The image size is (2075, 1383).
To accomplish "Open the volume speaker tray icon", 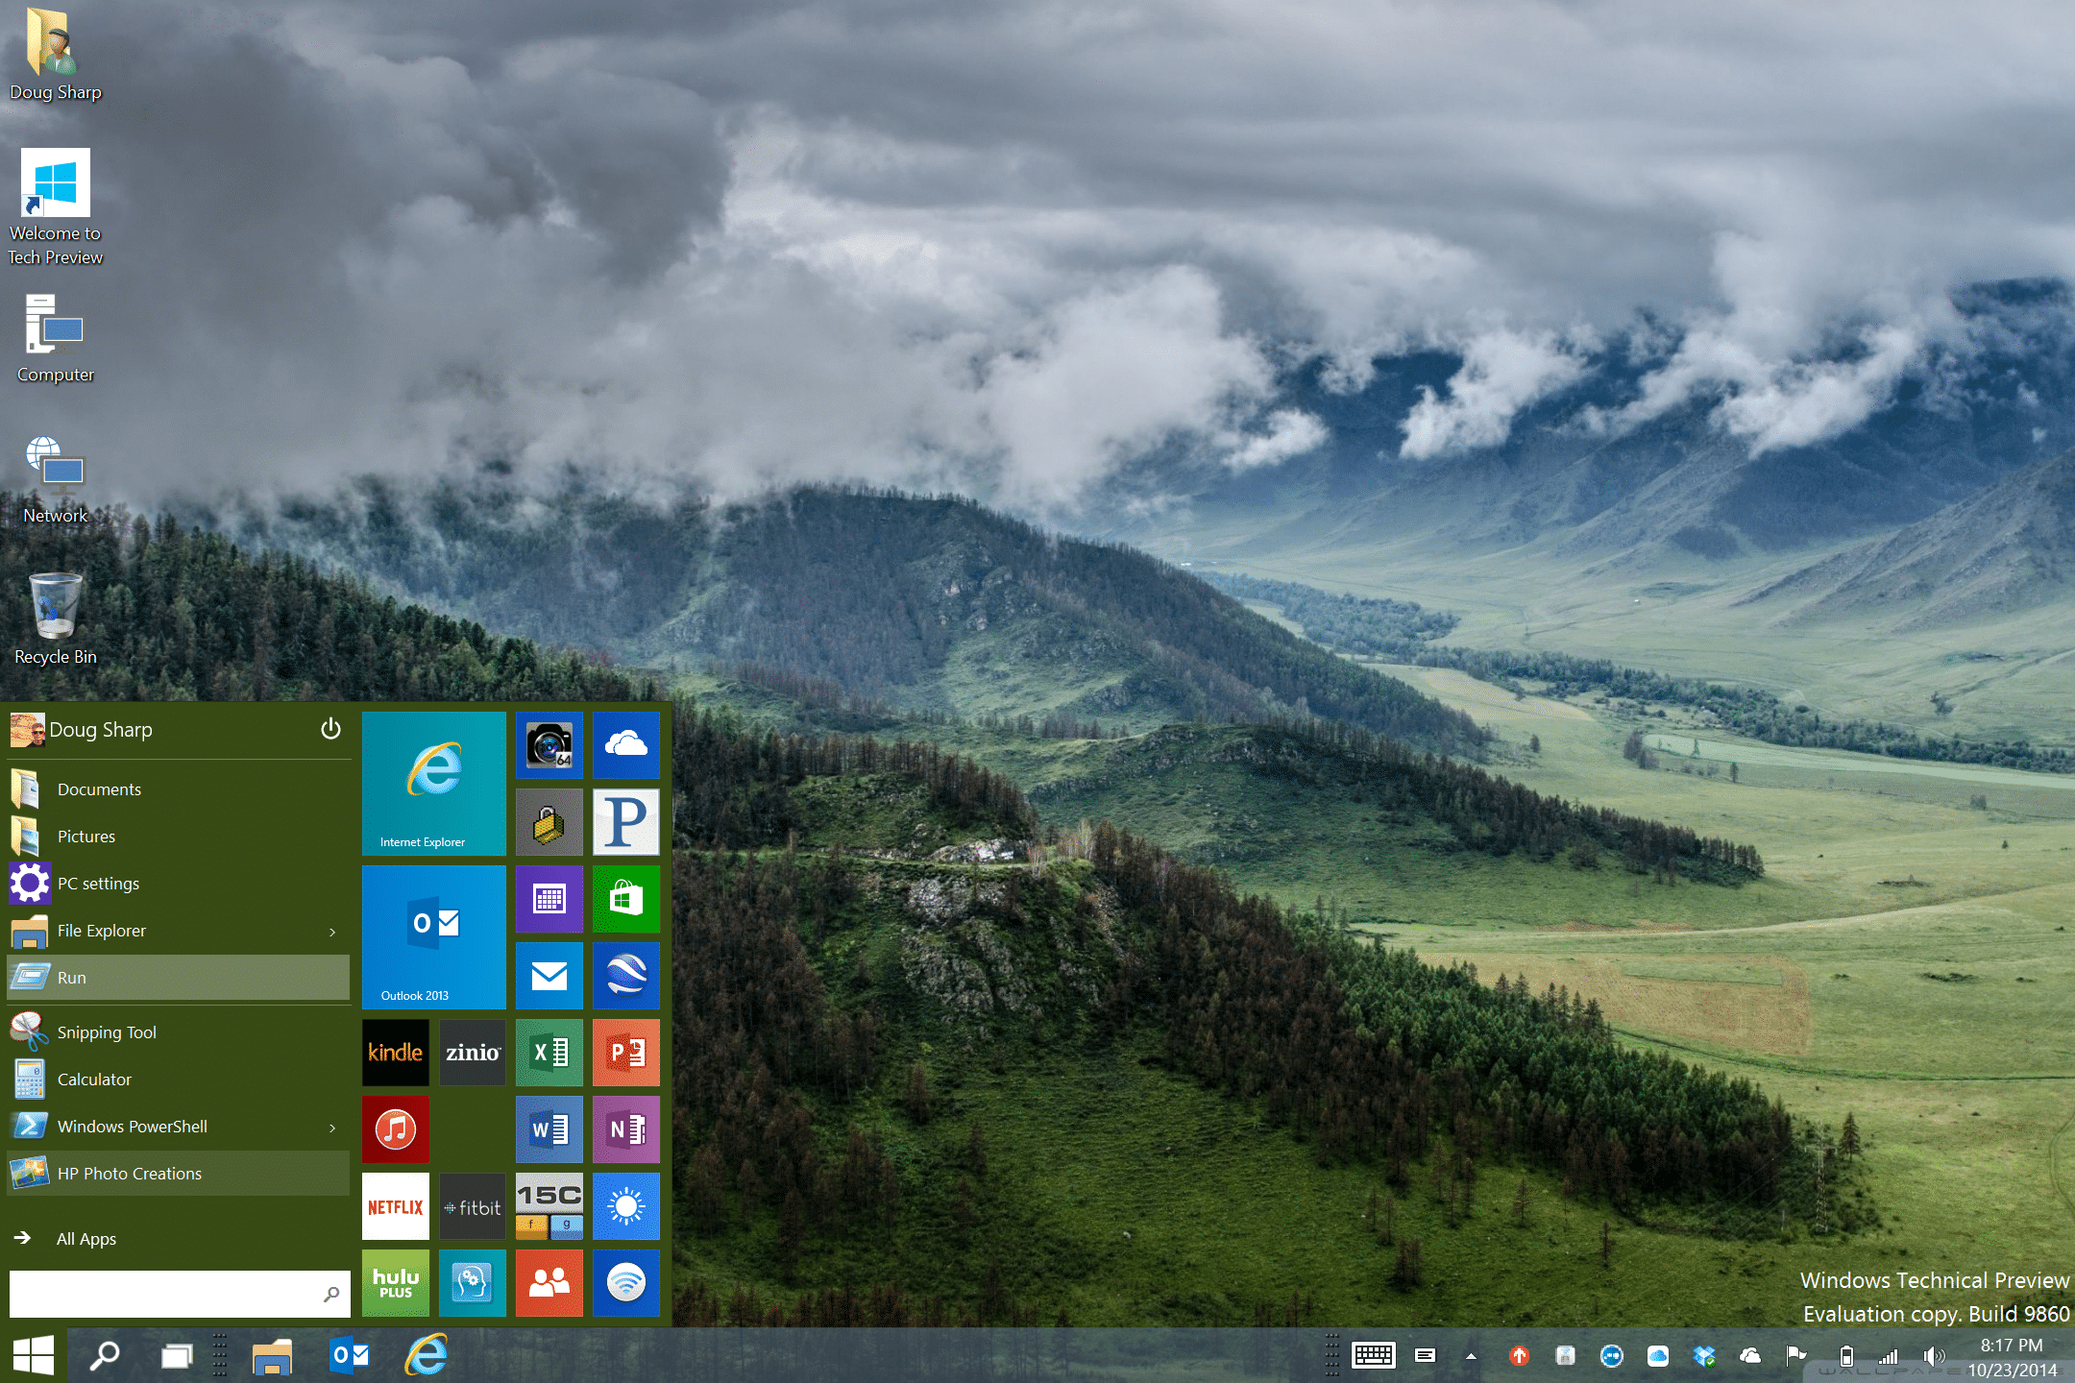I will click(1933, 1356).
